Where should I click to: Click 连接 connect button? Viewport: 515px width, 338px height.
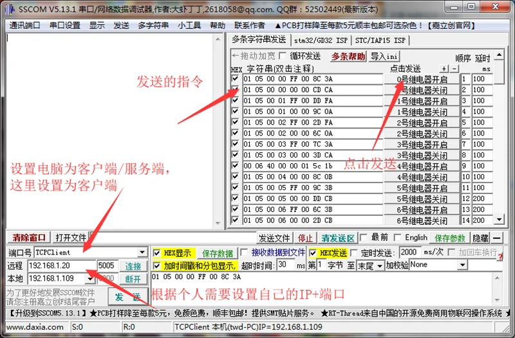133,266
